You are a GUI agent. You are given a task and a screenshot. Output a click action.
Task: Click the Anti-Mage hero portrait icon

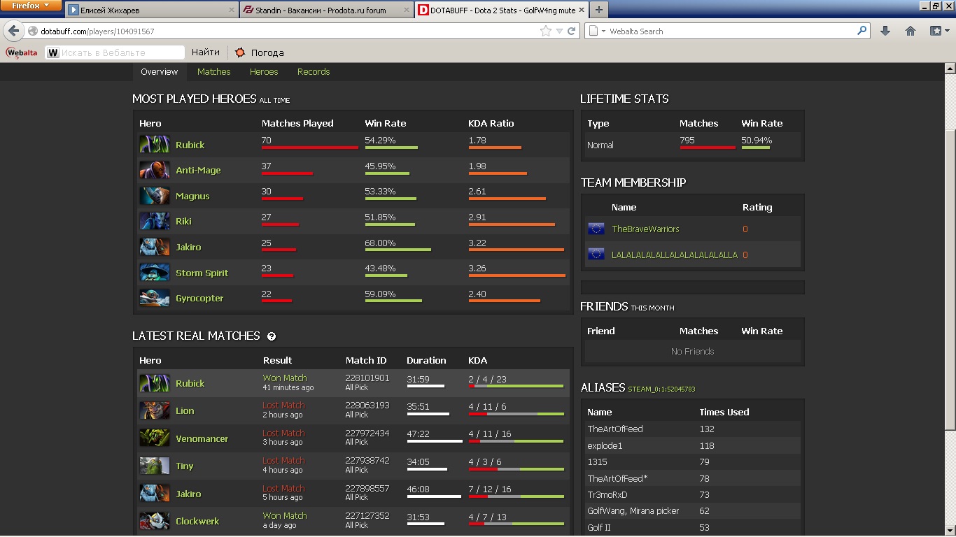pyautogui.click(x=154, y=170)
